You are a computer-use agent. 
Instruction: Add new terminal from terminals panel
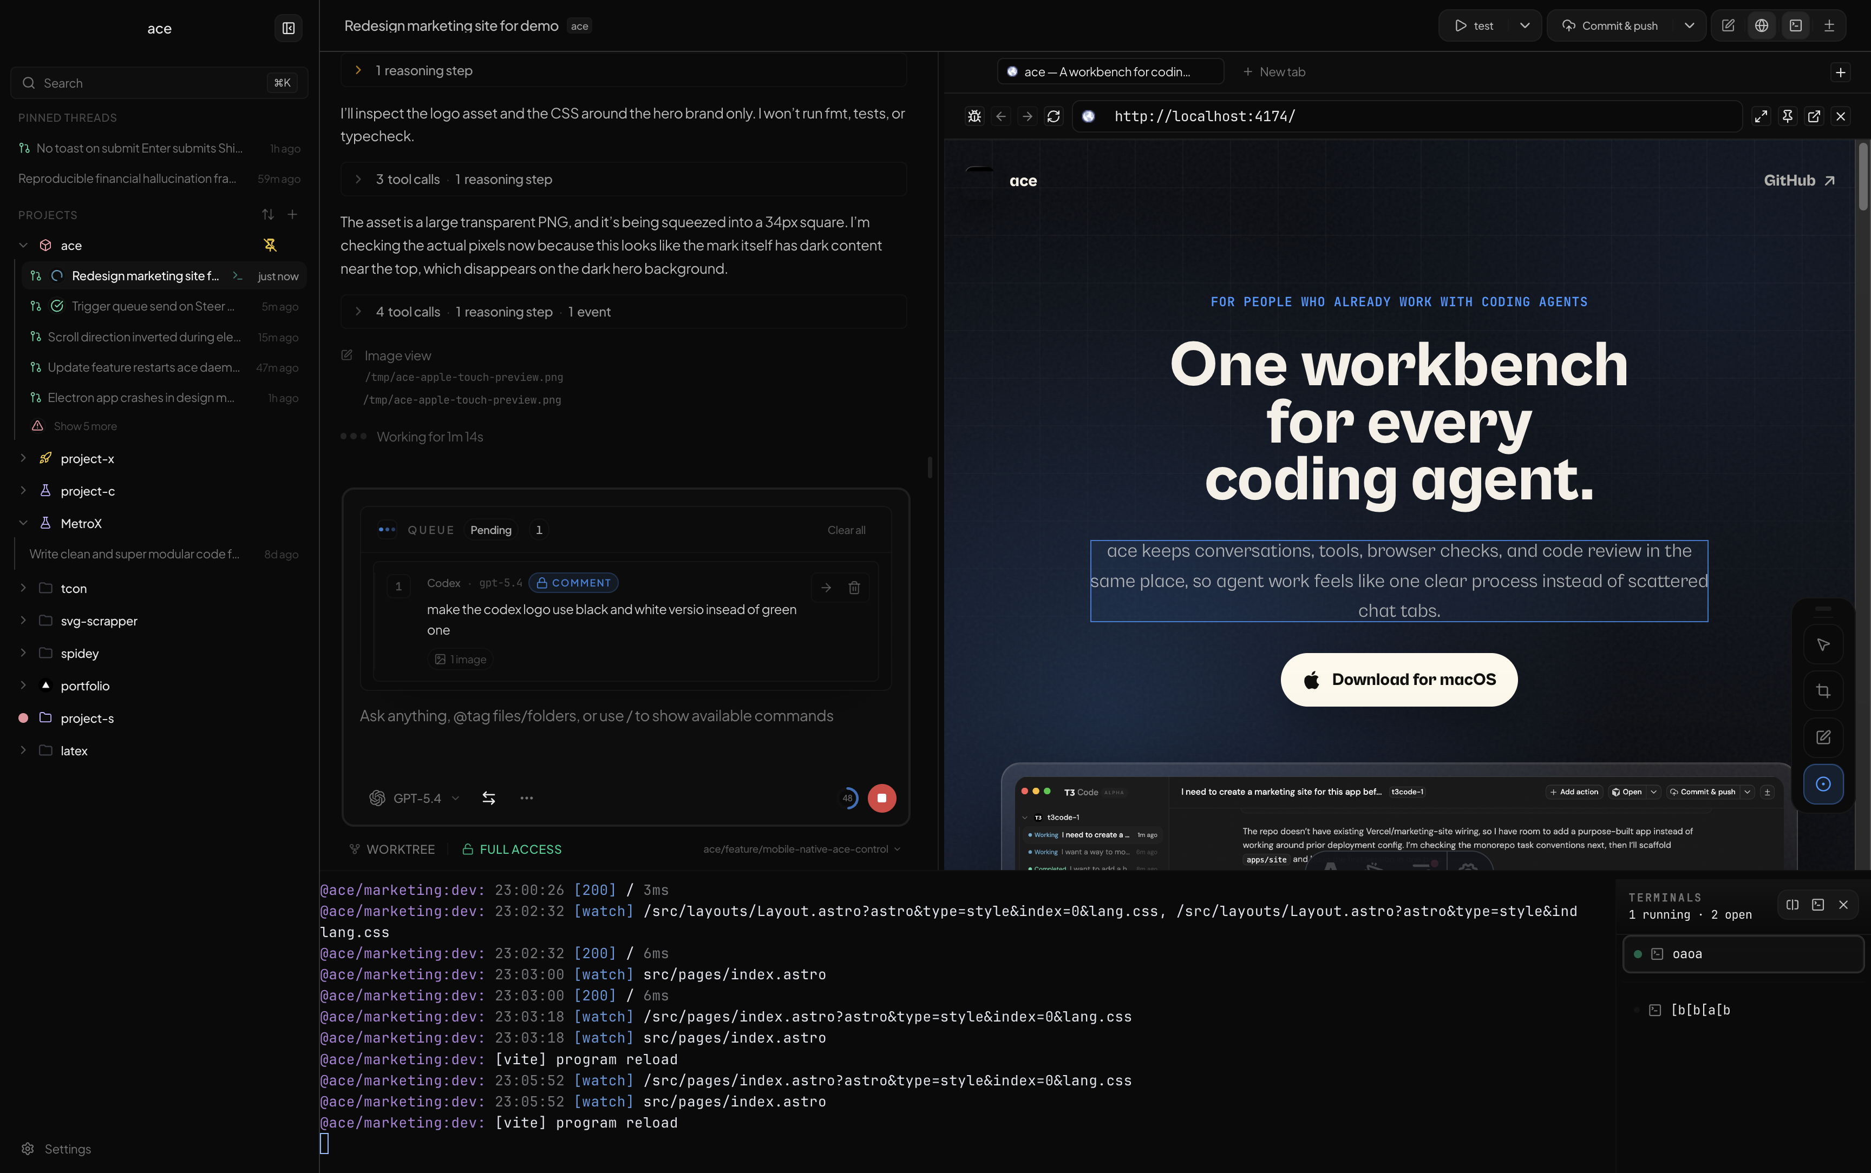[x=1818, y=905]
